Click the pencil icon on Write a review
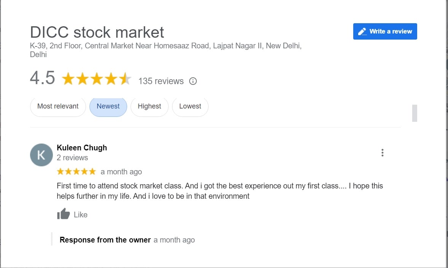 click(x=361, y=31)
